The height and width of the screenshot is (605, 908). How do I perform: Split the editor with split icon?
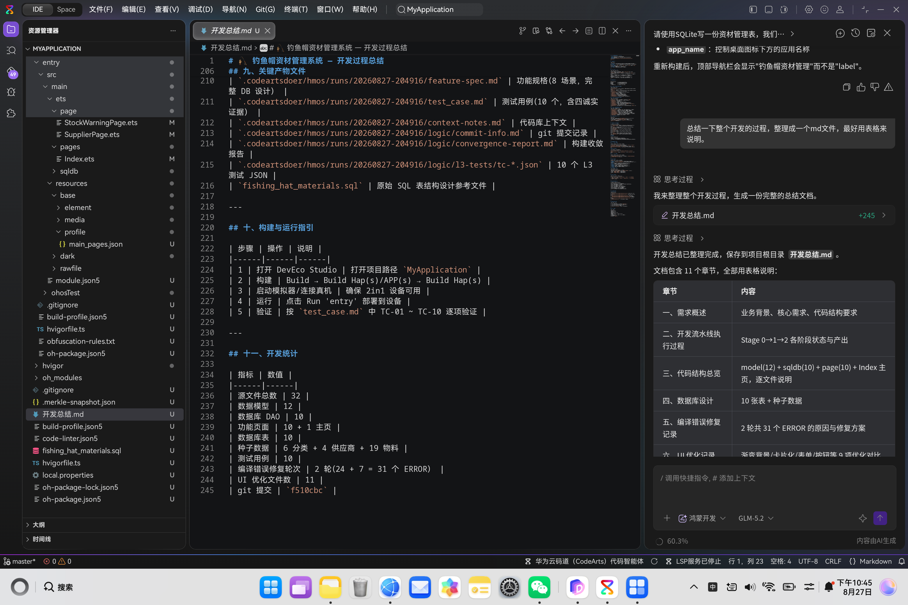point(602,31)
